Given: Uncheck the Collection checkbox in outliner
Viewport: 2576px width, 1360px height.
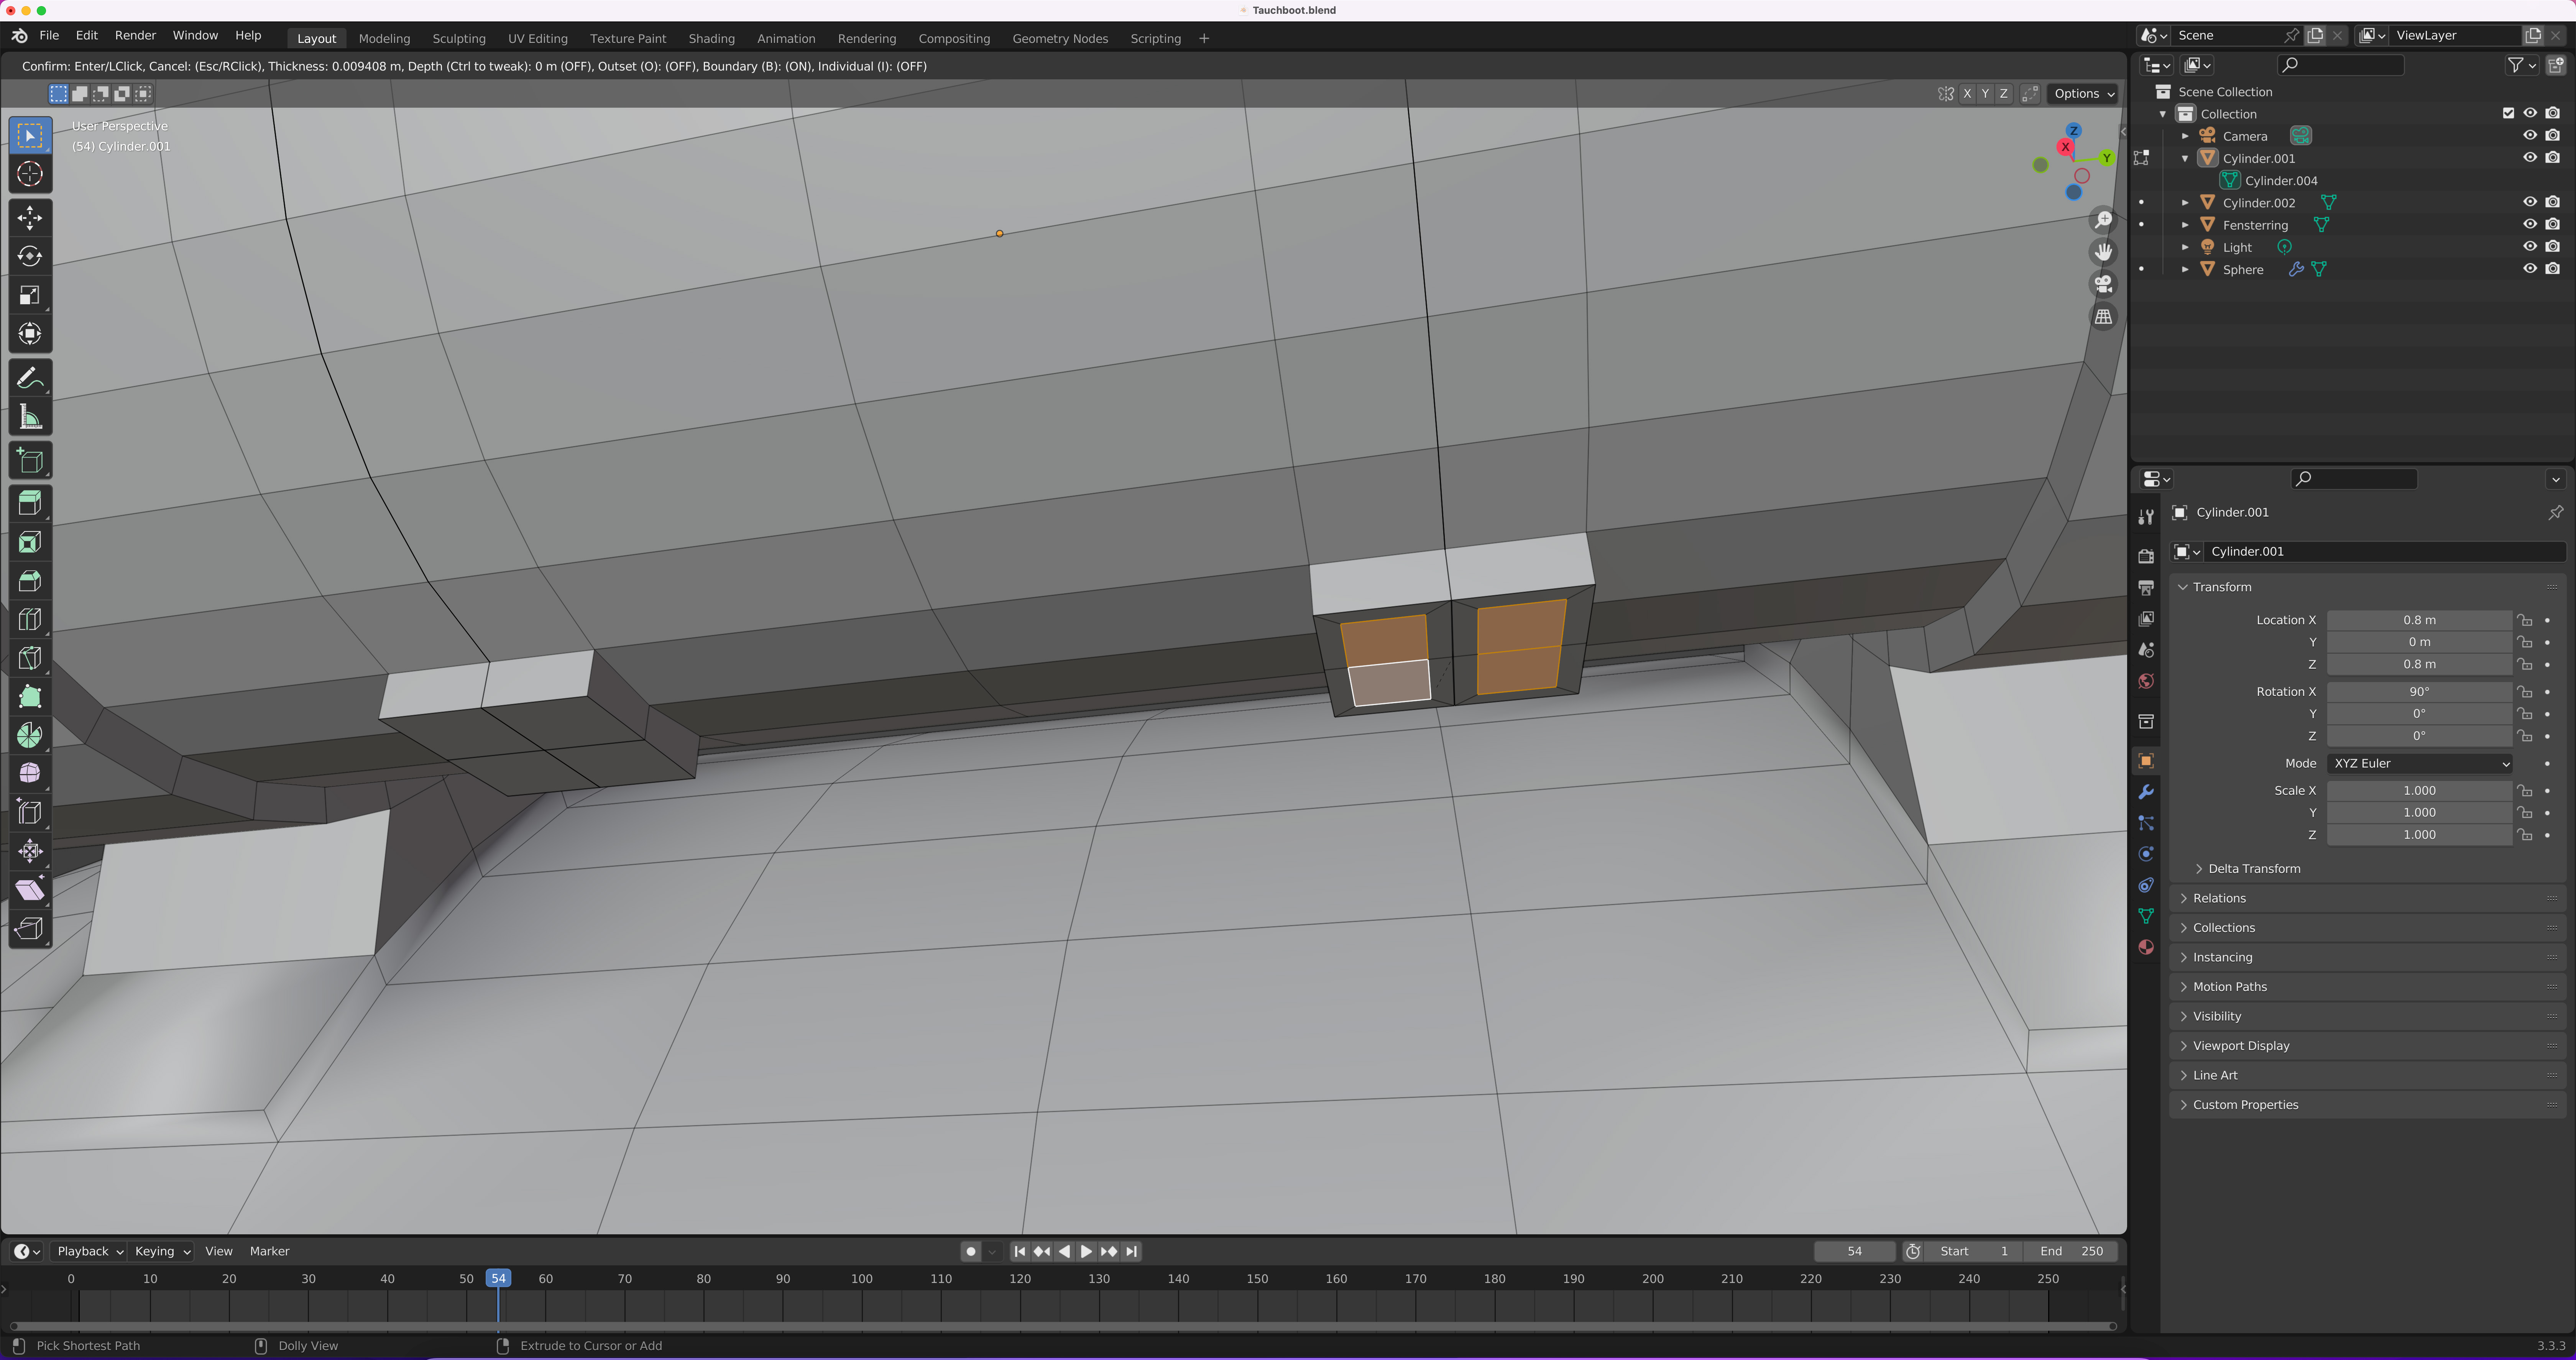Looking at the screenshot, I should [x=2508, y=113].
